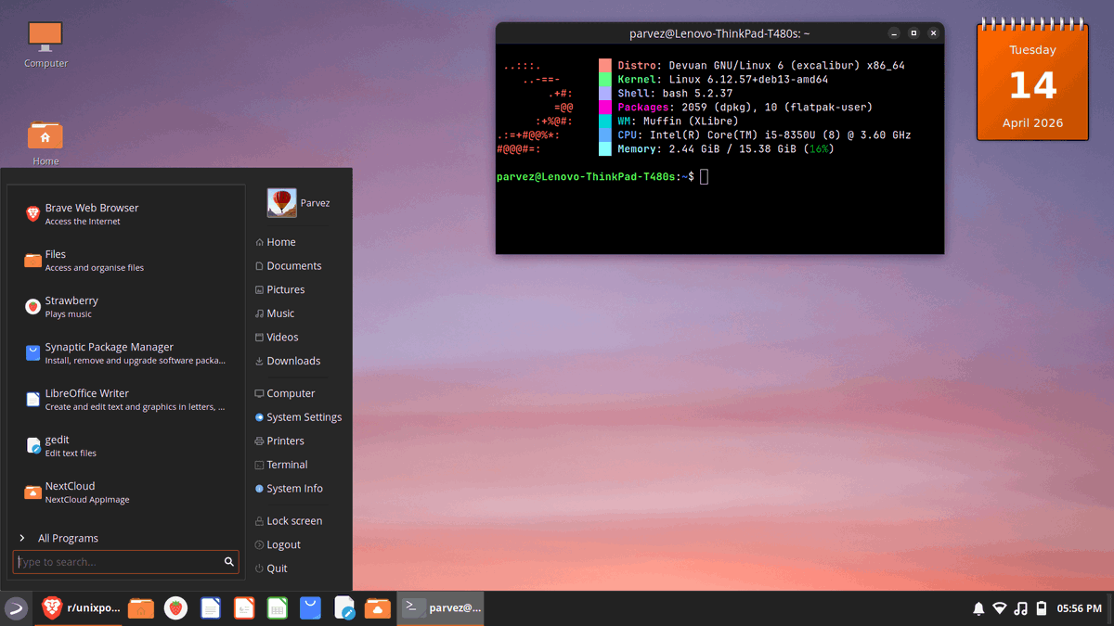1114x626 pixels.
Task: Close the terminal window
Action: (933, 33)
